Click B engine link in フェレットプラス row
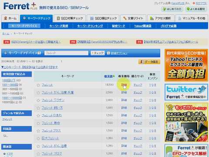Viewport: 209px width, 157px height. click(x=155, y=131)
